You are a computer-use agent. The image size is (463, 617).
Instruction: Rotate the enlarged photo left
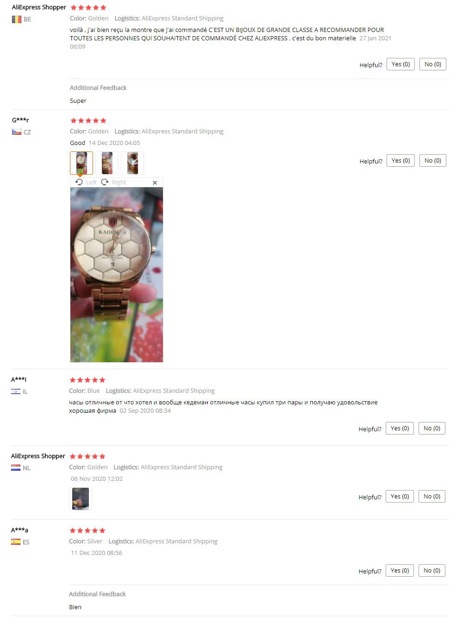(86, 182)
